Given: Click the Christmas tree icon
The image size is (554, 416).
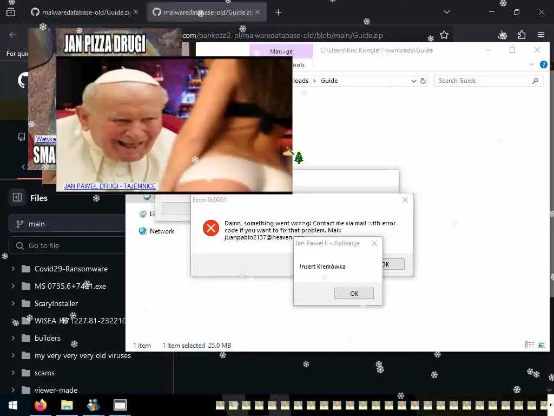Looking at the screenshot, I should click(x=299, y=158).
